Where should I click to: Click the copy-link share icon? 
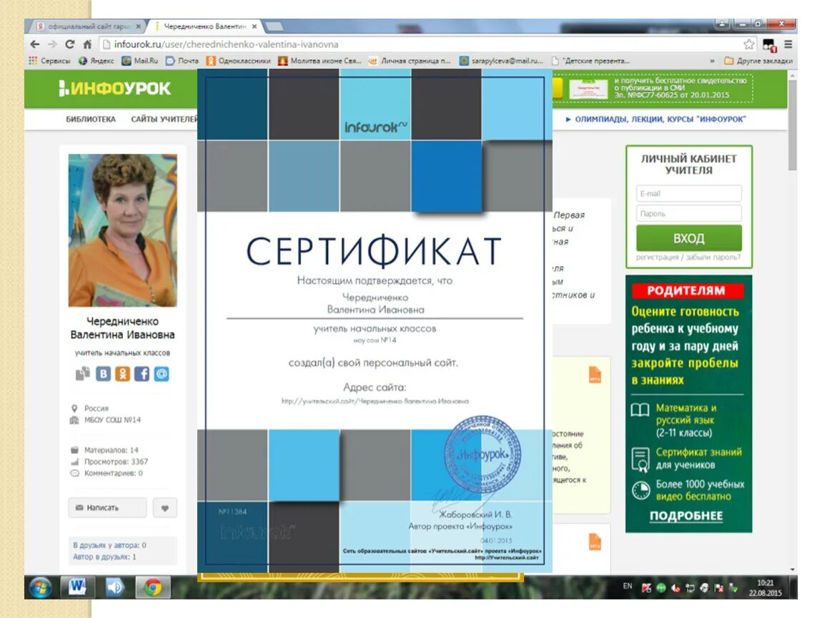[82, 373]
